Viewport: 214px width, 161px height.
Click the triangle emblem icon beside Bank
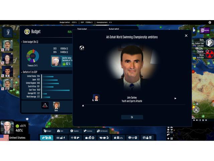45,105
